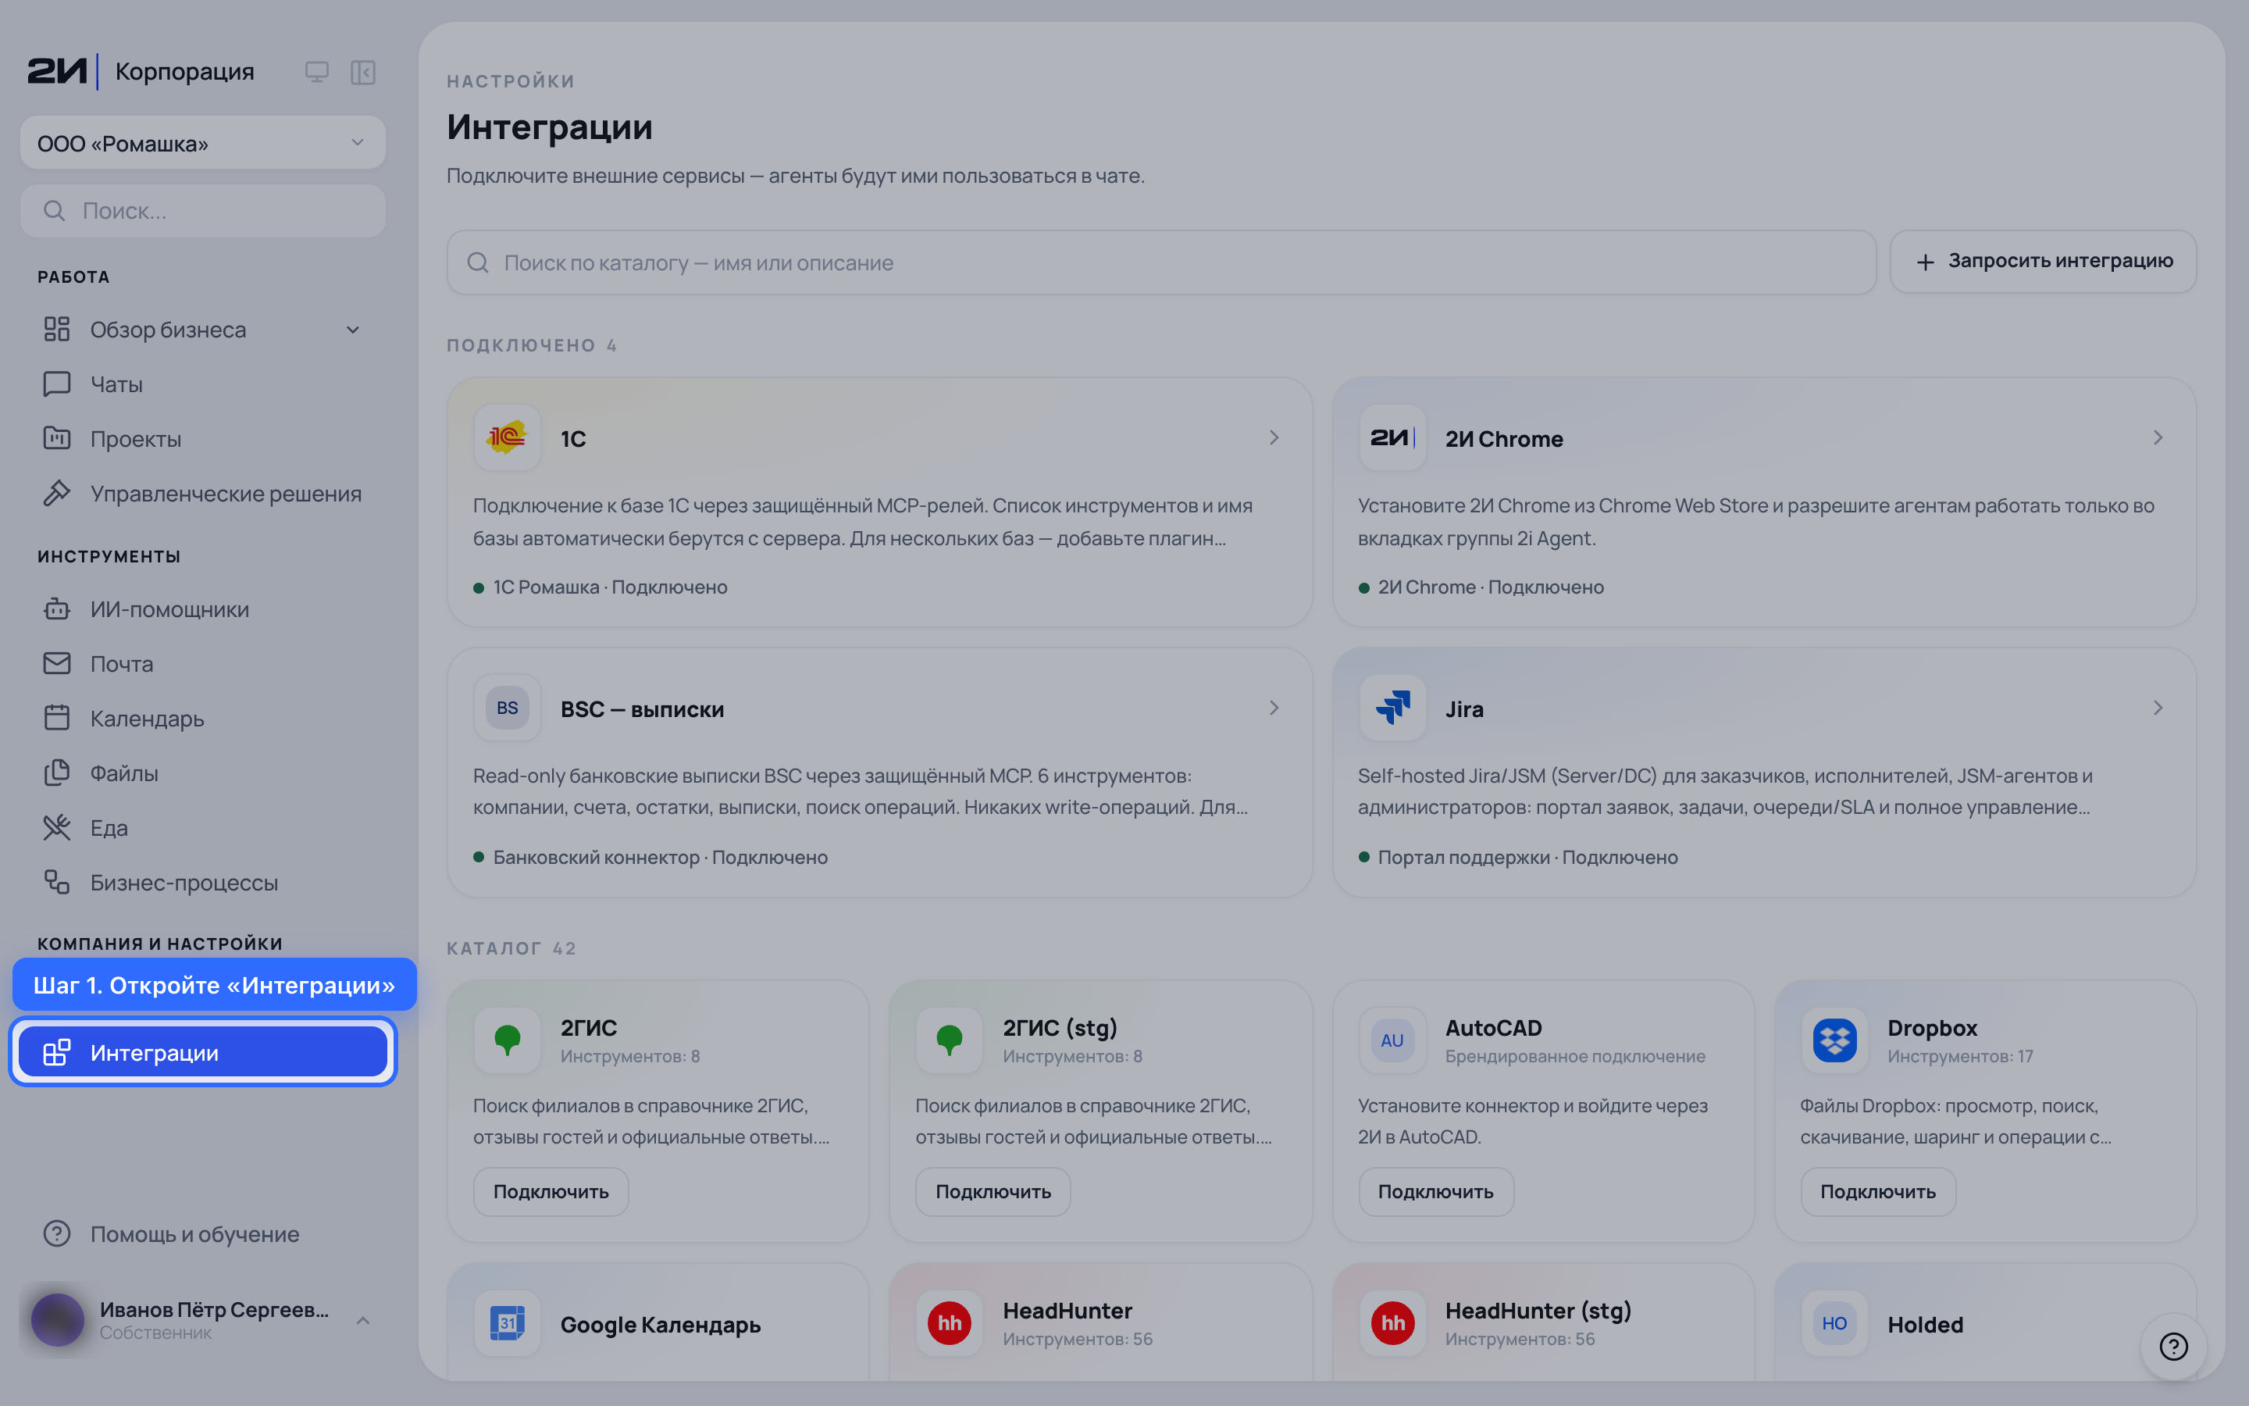
Task: Open Управленческие решения
Action: pyautogui.click(x=202, y=493)
